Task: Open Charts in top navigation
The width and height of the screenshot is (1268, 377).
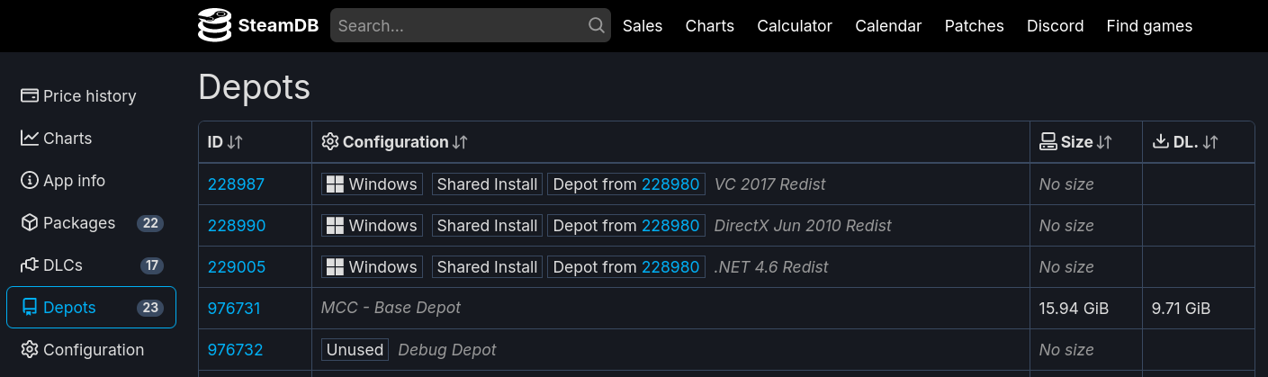Action: [x=710, y=26]
